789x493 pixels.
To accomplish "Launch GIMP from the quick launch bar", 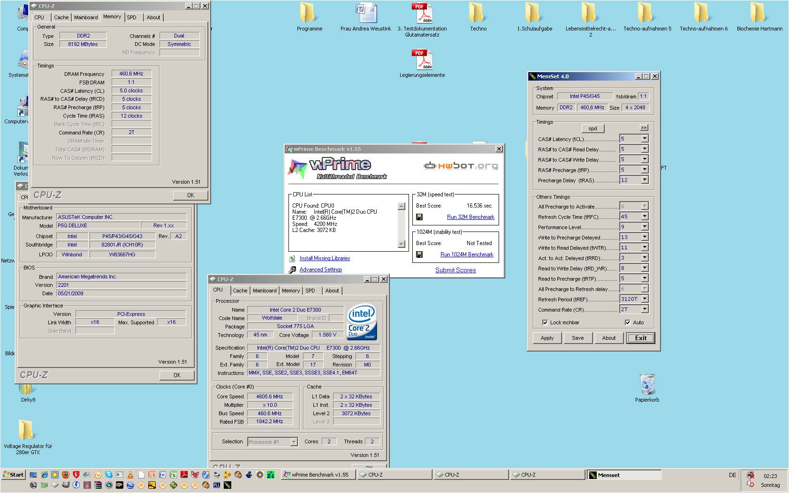I will pyautogui.click(x=66, y=485).
